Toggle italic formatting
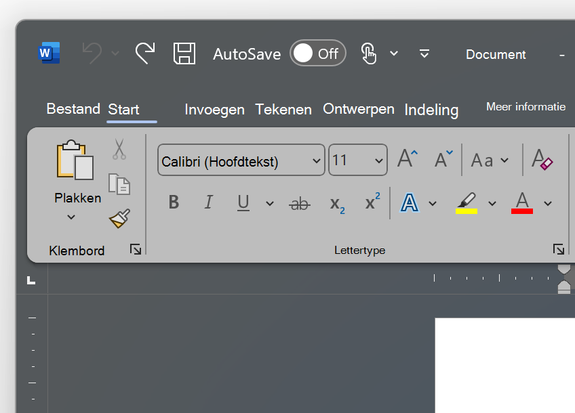Image resolution: width=575 pixels, height=413 pixels. (x=208, y=202)
